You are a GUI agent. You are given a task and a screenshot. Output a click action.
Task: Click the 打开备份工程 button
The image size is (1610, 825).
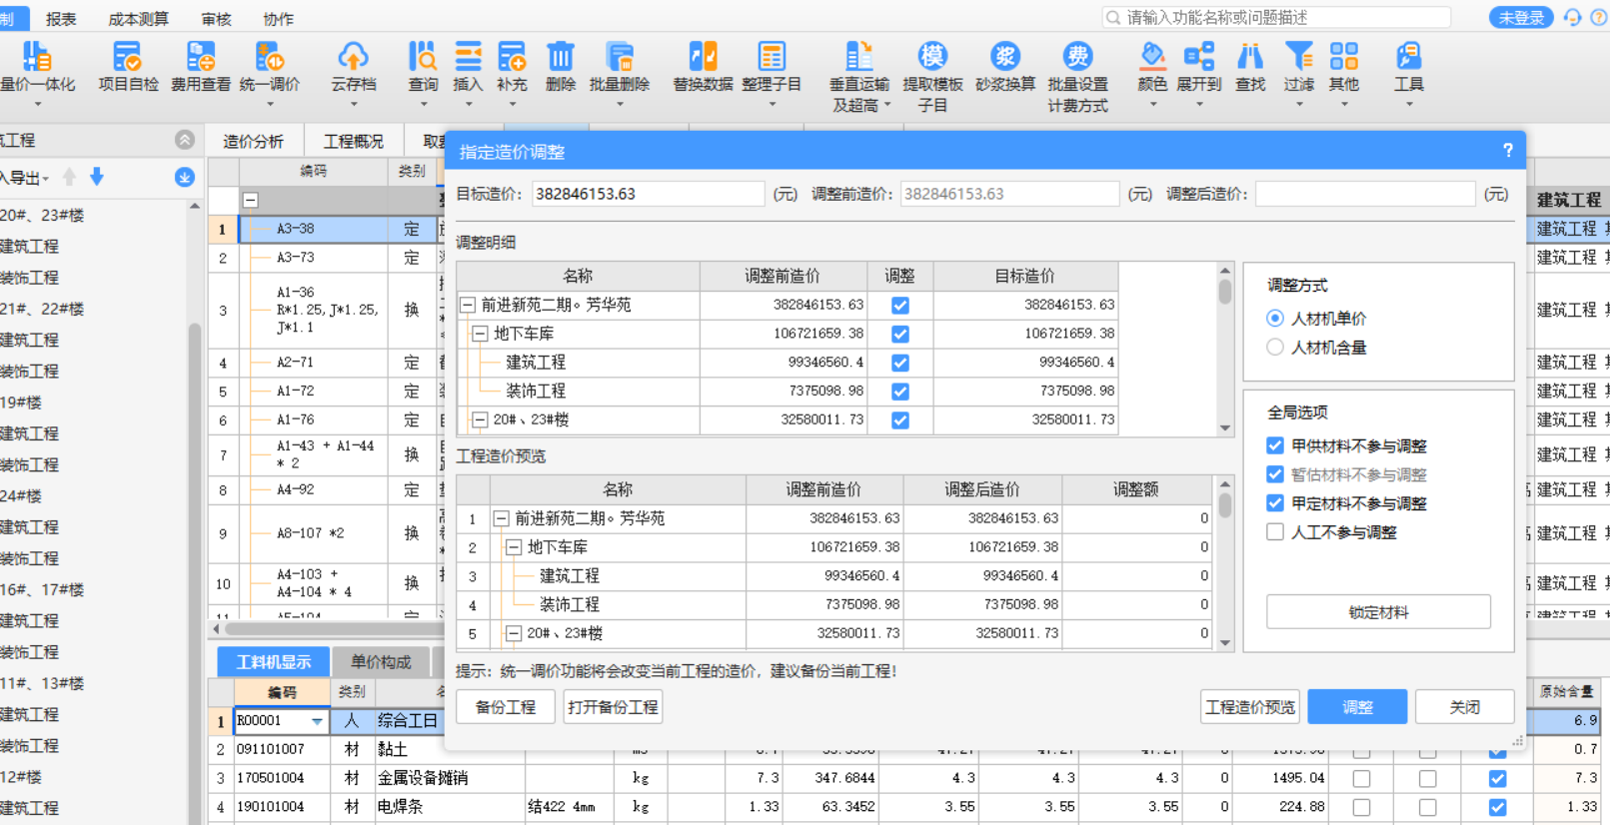click(x=613, y=707)
